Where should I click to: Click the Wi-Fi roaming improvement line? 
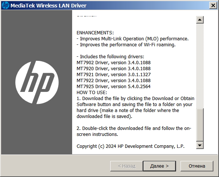click(126, 45)
